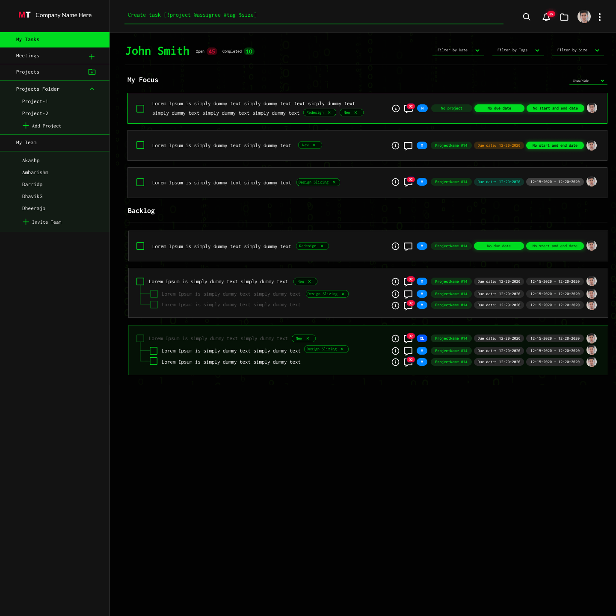Click the XL size badge
The width and height of the screenshot is (616, 616).
(x=422, y=338)
